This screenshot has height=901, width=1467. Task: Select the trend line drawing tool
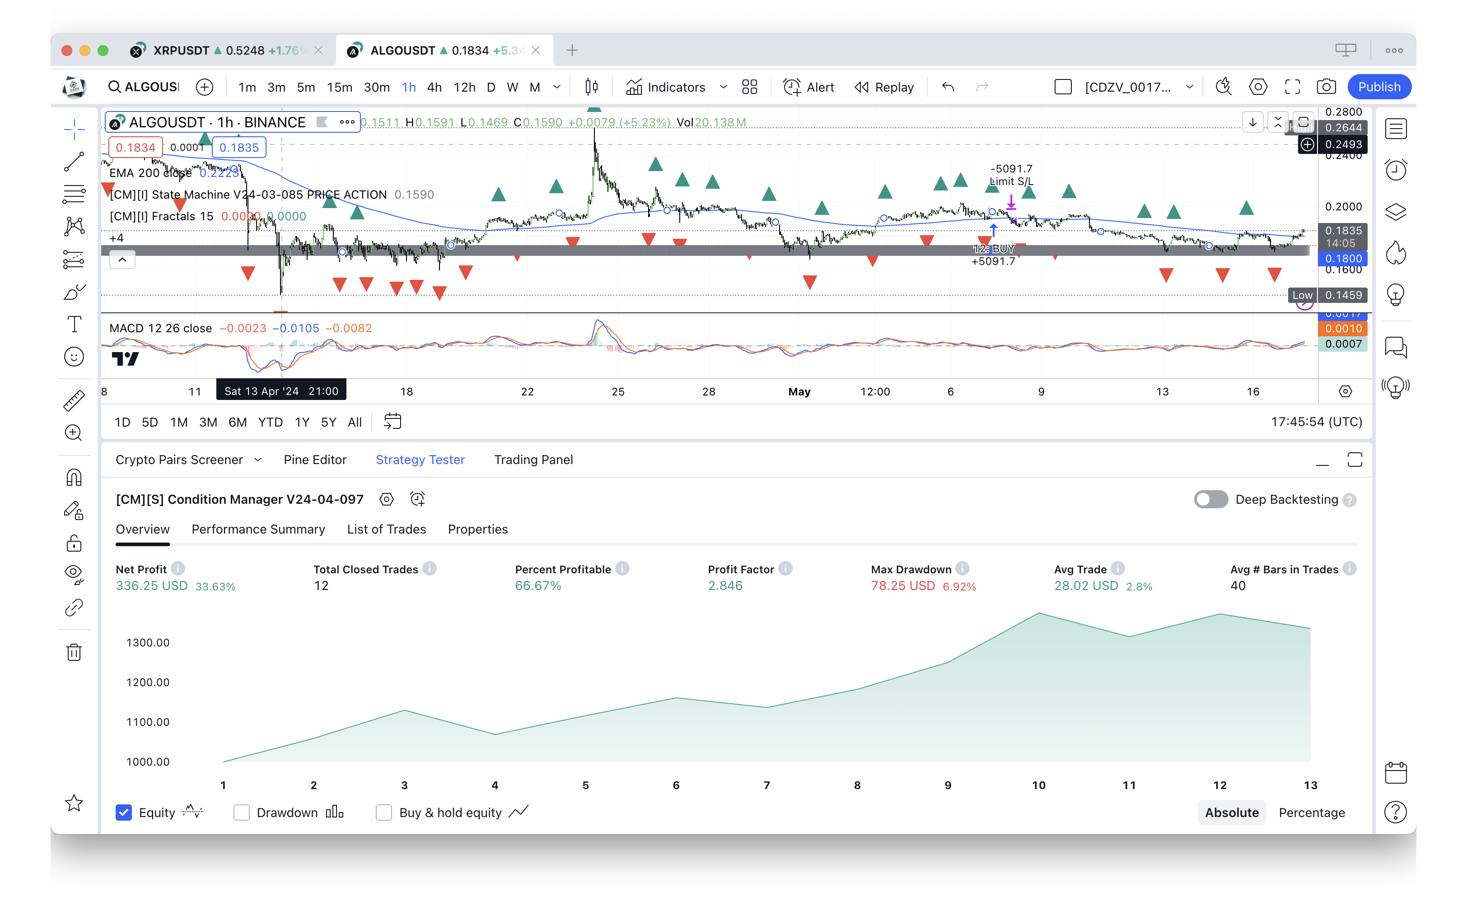(74, 162)
